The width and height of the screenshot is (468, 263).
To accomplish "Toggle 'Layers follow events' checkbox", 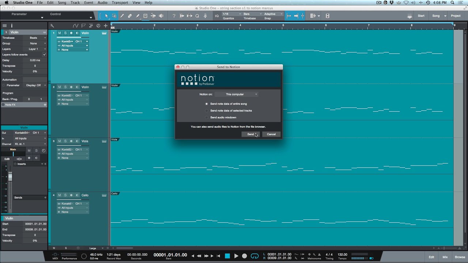I will coord(44,54).
